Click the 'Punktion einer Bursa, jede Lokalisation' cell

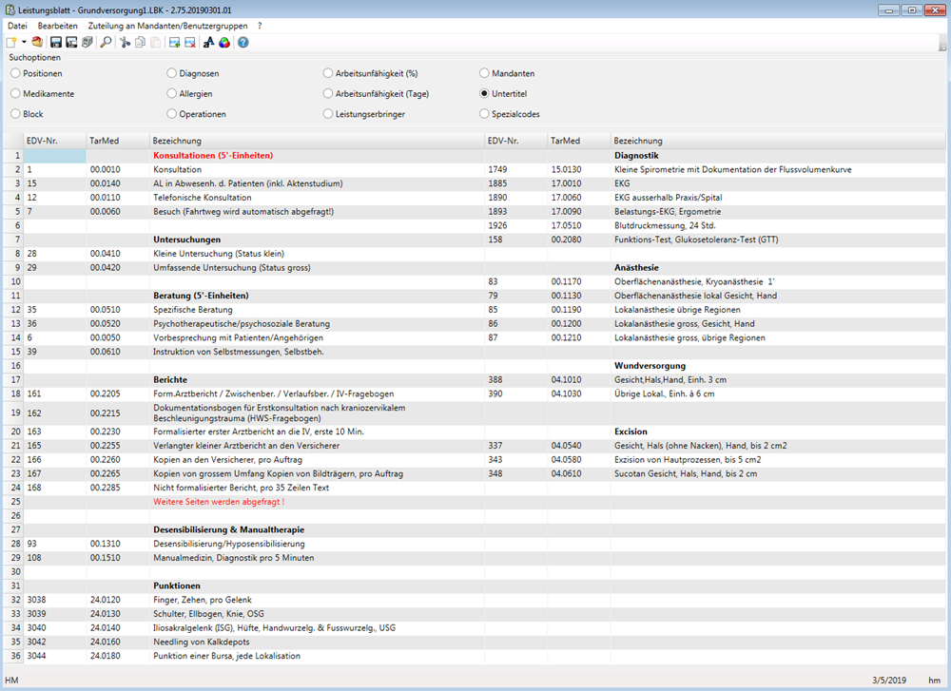click(x=317, y=656)
